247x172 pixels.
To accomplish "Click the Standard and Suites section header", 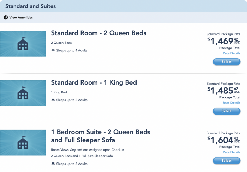I will point(31,6).
